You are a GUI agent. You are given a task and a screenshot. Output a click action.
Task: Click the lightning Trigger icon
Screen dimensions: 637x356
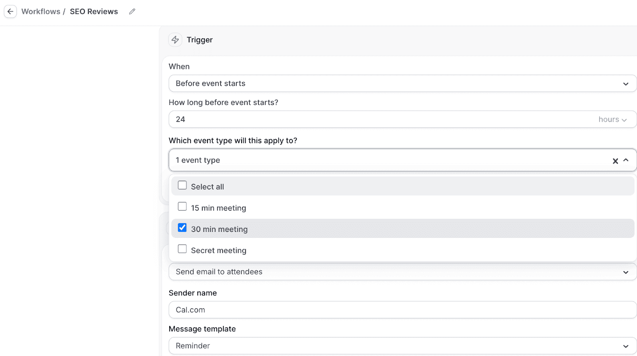[175, 40]
